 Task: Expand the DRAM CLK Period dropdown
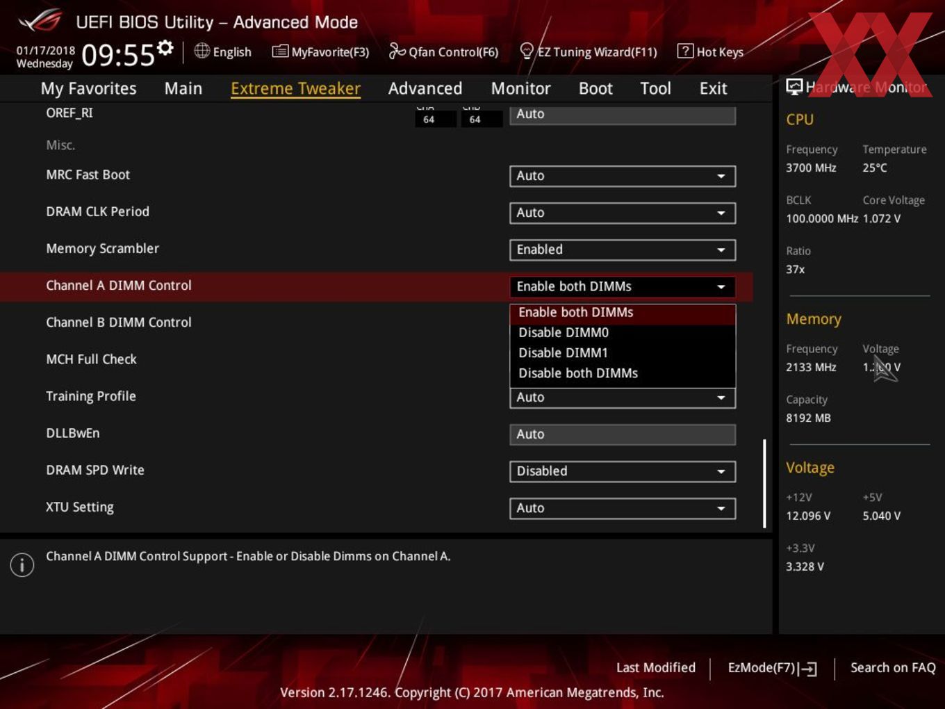(623, 213)
